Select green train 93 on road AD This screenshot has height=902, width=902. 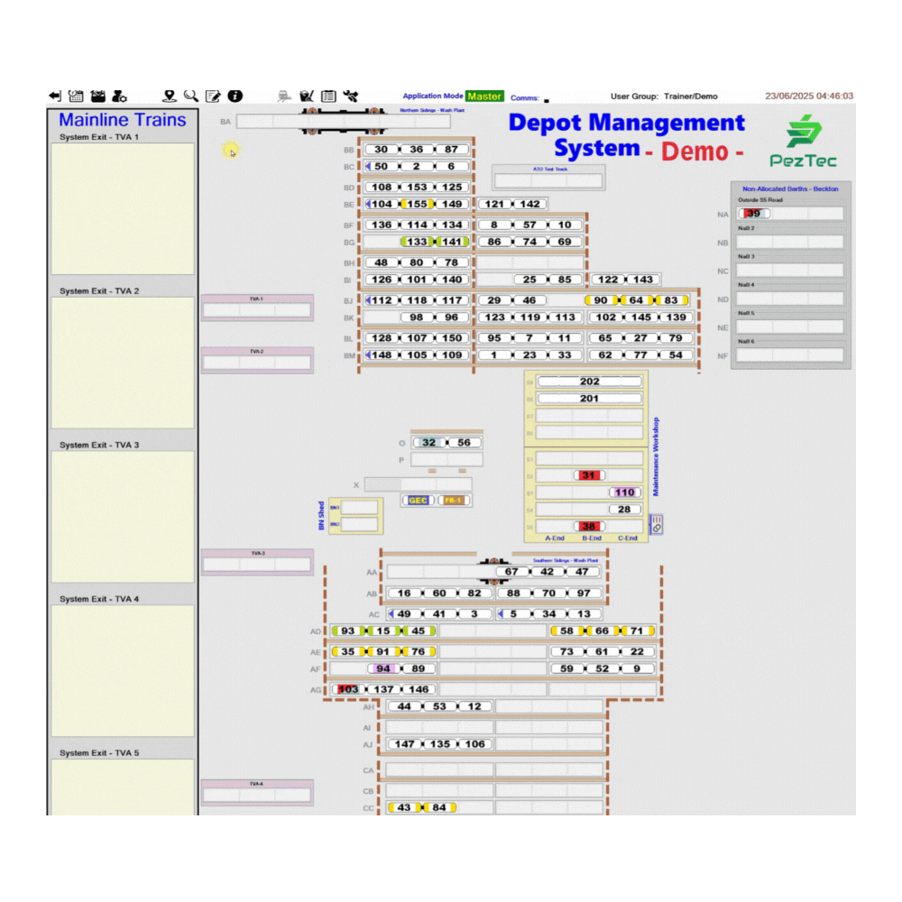pos(348,631)
